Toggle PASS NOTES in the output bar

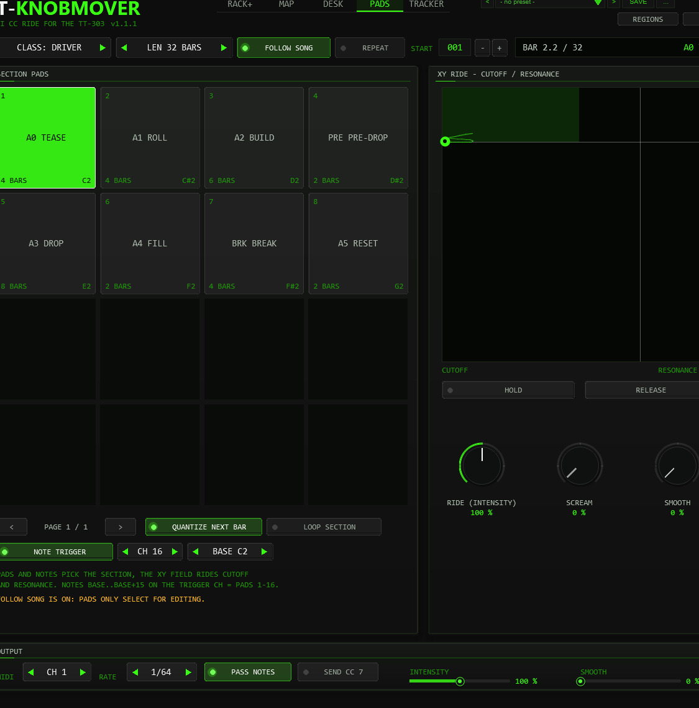click(247, 672)
